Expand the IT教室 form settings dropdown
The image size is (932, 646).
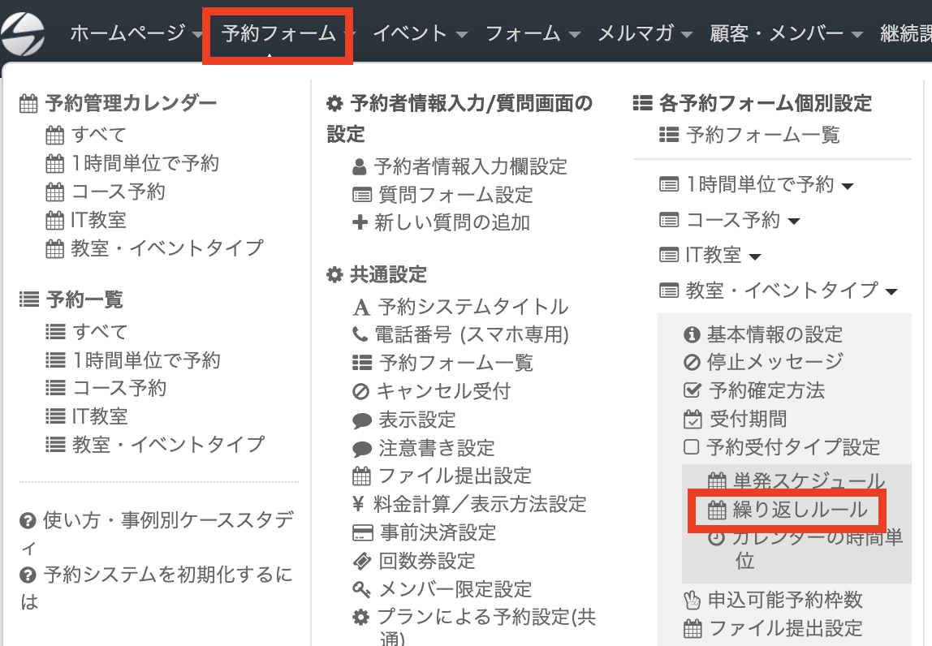point(755,256)
